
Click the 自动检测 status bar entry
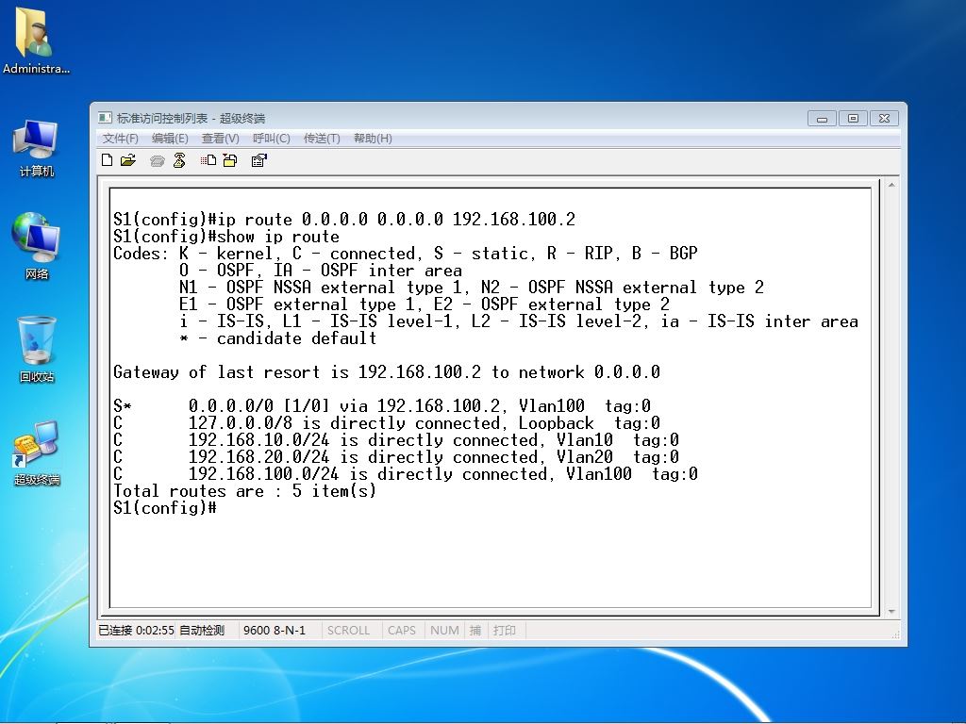point(202,631)
